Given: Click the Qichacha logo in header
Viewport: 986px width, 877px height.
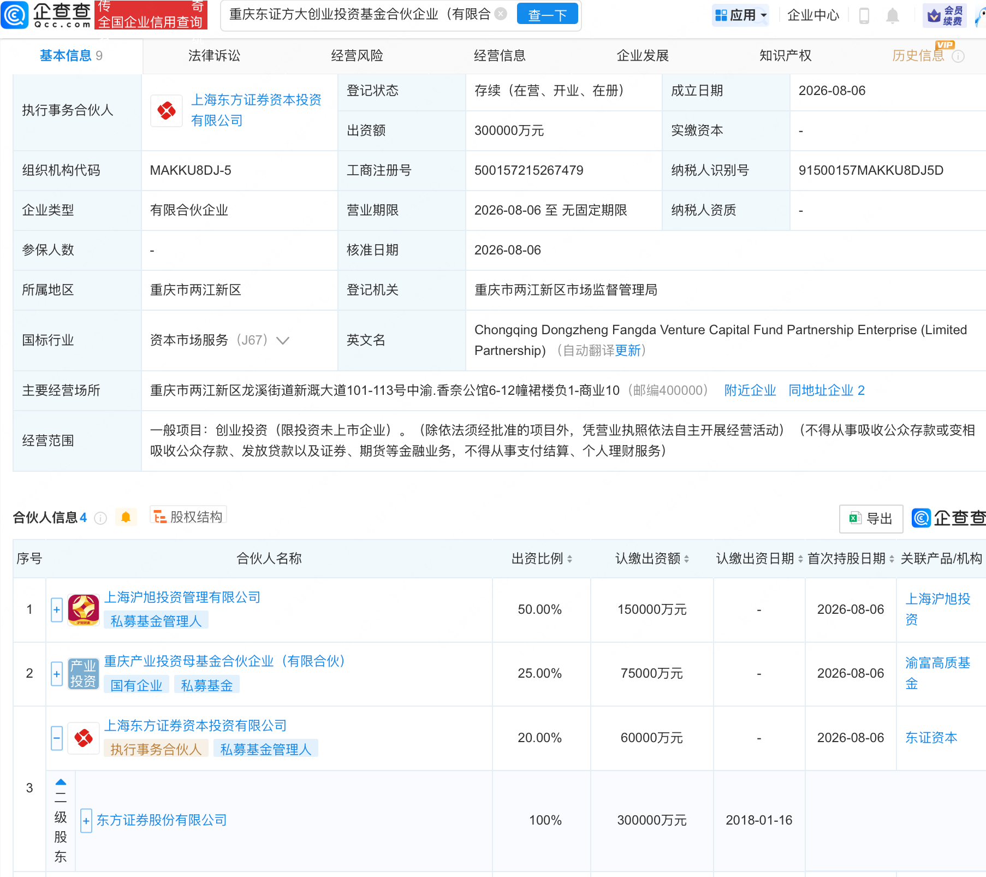Looking at the screenshot, I should (46, 15).
